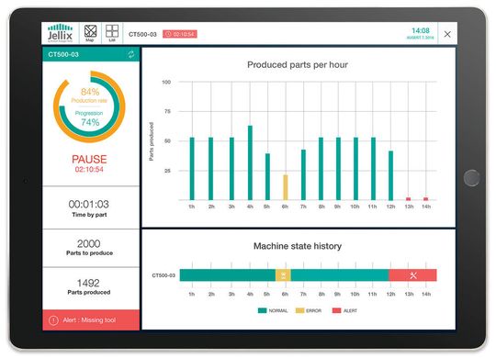
Task: Open the Alert: Missing tool banner
Action: 91,320
